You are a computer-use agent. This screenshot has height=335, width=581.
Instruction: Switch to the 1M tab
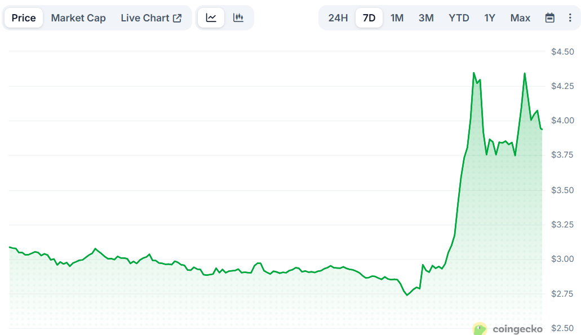click(x=397, y=17)
